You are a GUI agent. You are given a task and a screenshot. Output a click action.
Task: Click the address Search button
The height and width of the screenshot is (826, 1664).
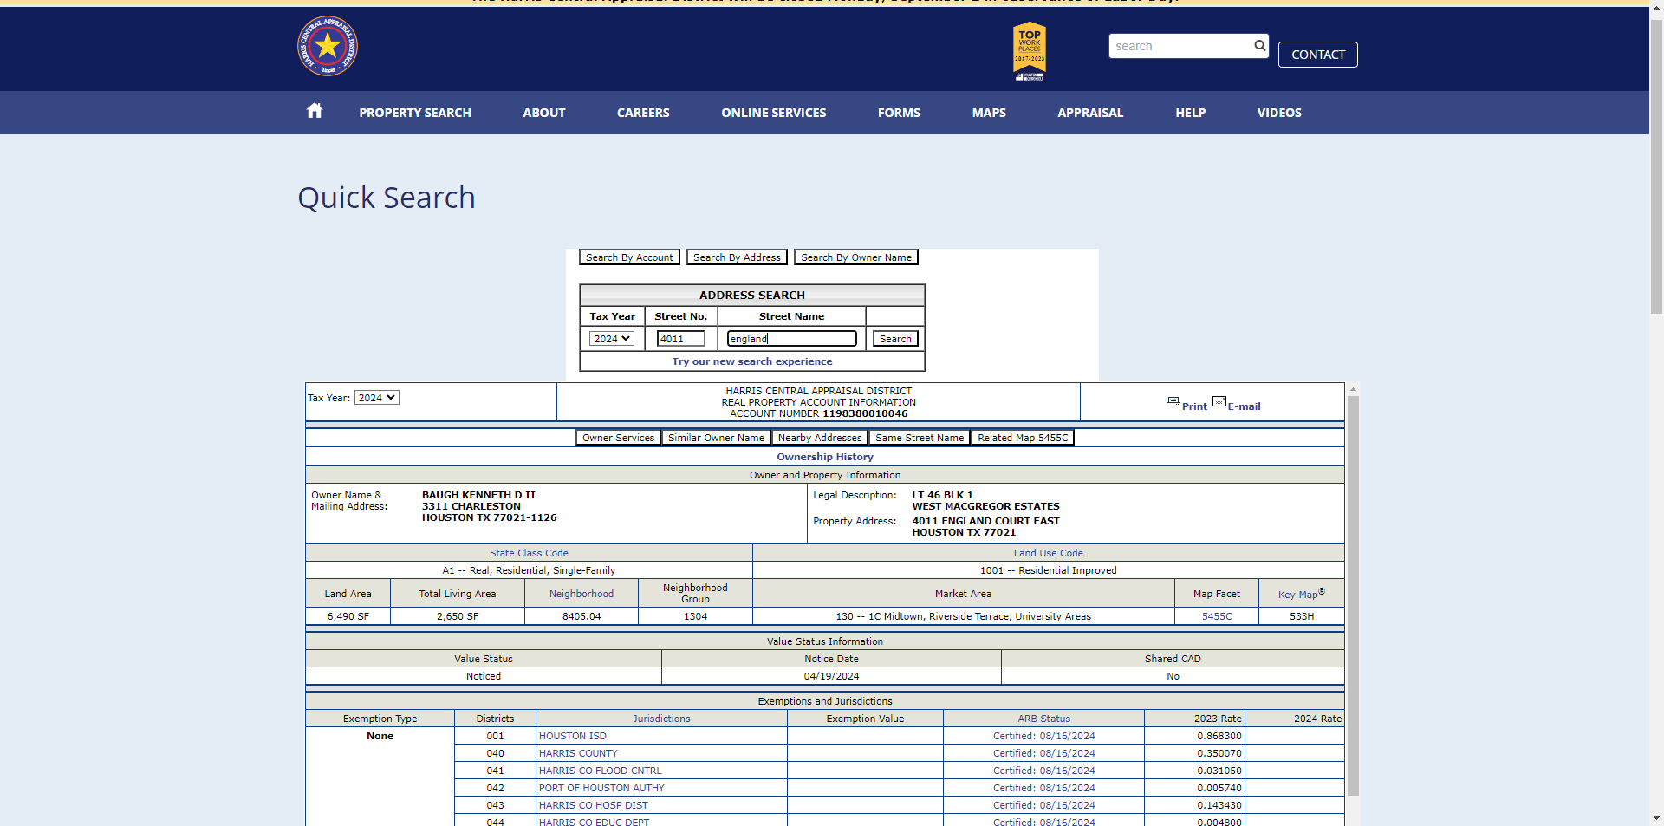895,339
